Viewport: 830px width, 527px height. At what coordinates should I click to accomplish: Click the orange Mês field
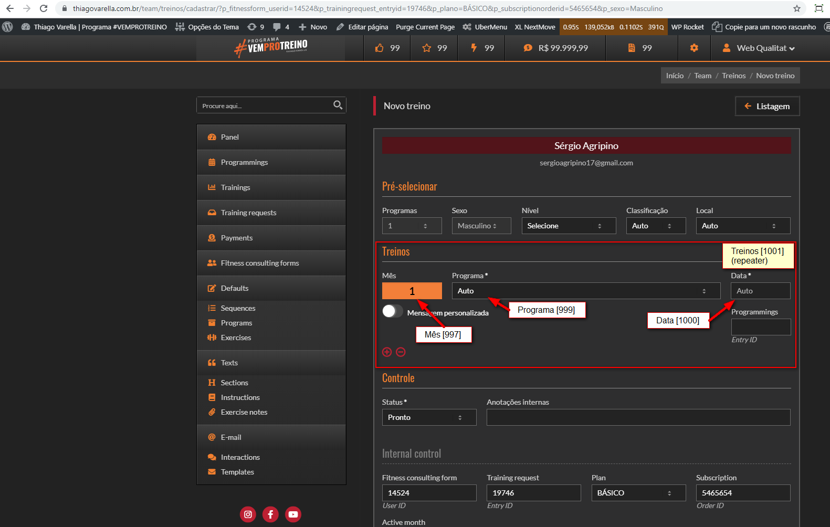(x=412, y=291)
